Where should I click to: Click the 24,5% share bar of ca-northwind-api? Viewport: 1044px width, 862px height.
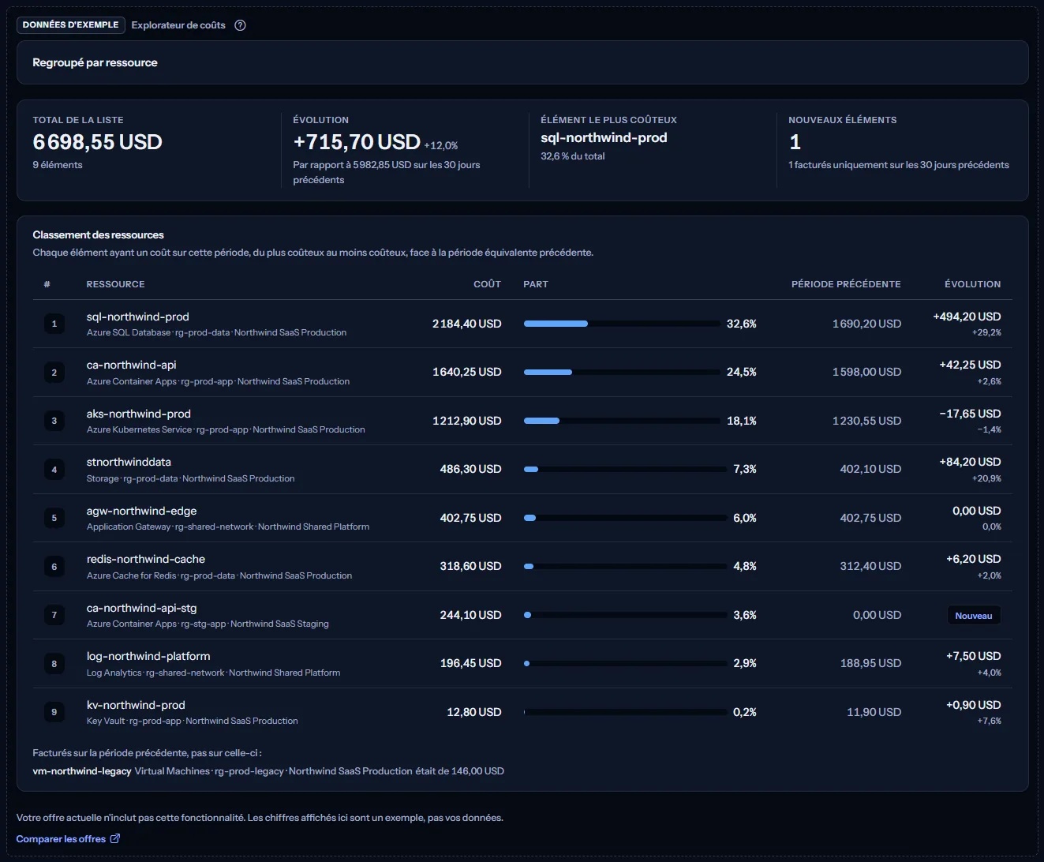pyautogui.click(x=622, y=372)
